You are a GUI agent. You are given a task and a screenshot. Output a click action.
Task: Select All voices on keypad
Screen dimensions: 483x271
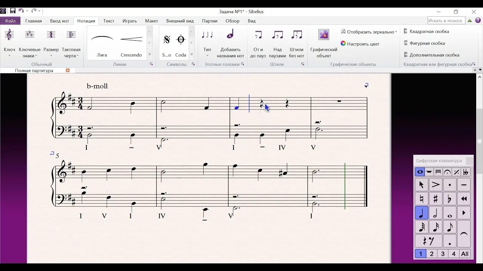(465, 254)
